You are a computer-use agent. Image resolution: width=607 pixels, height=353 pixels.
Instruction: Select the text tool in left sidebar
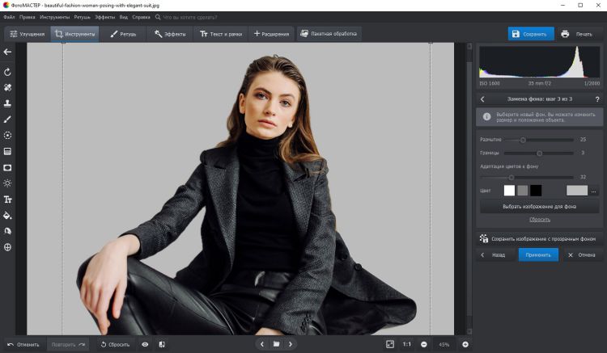pyautogui.click(x=7, y=200)
